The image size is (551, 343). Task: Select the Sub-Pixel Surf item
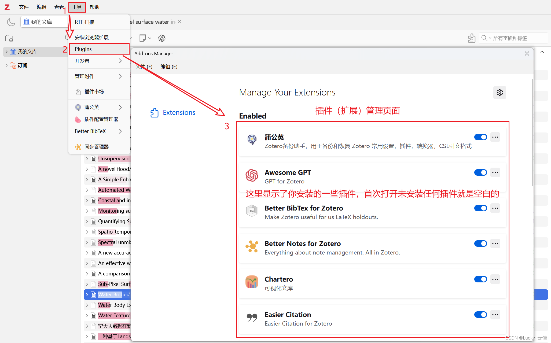(114, 284)
